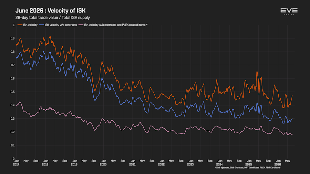Click the x-axis label "Jan 2026"
This screenshot has height=174, width=310.
278,163
